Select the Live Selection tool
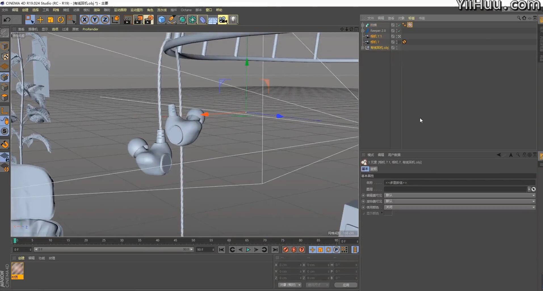The image size is (543, 291). pos(30,20)
